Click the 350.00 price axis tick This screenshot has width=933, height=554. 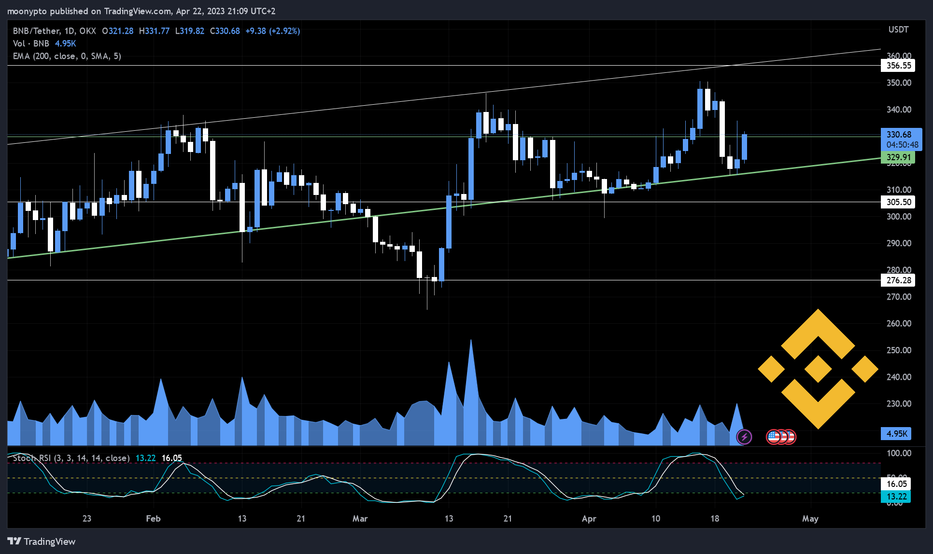point(899,83)
